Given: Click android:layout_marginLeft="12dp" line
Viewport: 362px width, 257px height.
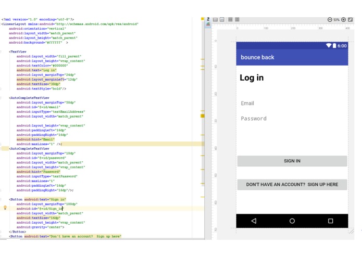Looking at the screenshot, I should [47, 79].
